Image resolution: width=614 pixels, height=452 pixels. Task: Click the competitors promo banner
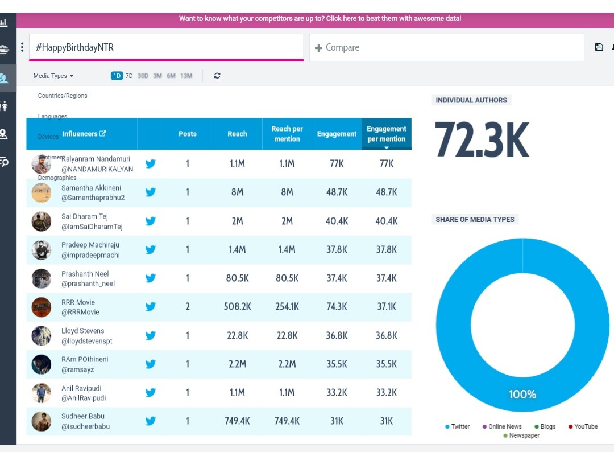[x=320, y=18]
